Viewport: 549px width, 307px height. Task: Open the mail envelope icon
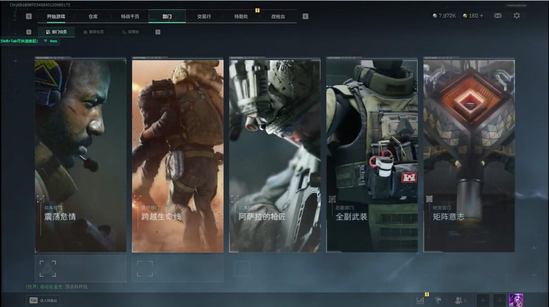pyautogui.click(x=498, y=16)
